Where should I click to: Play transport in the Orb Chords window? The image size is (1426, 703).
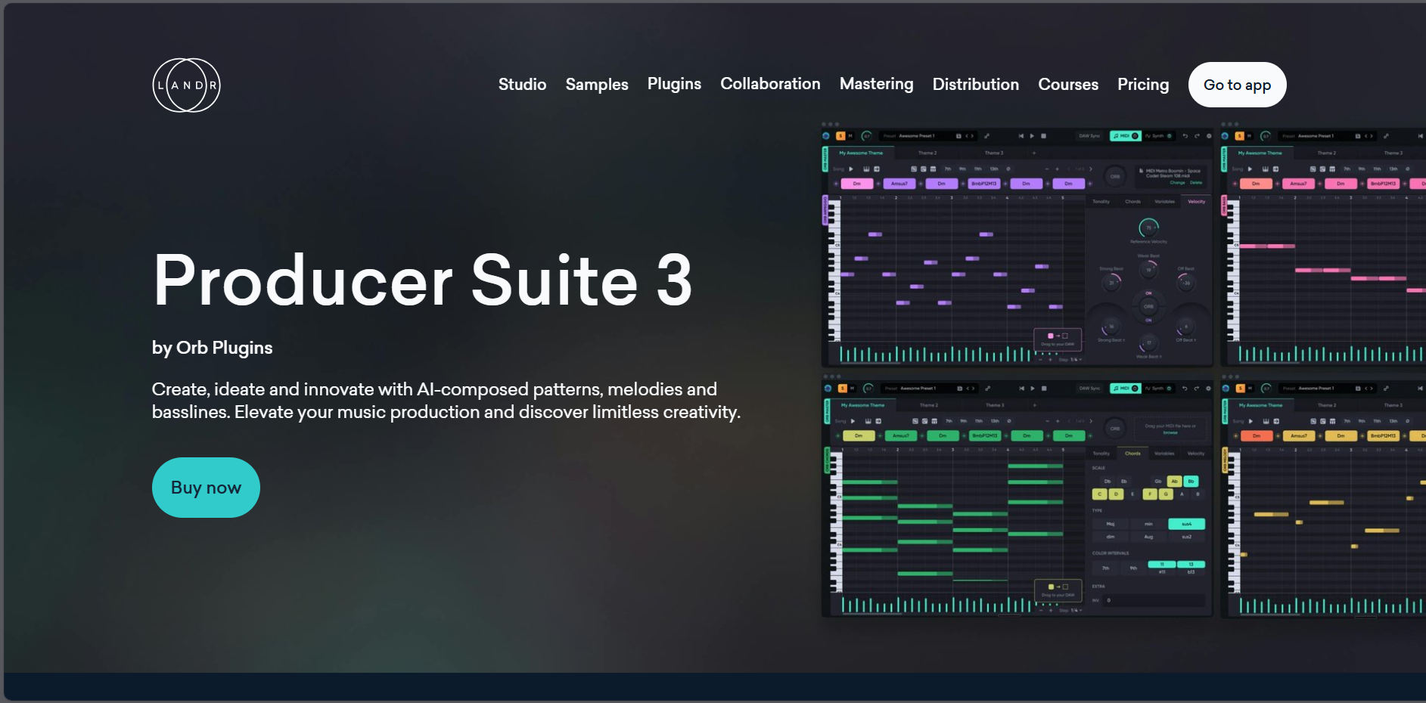(x=1033, y=389)
